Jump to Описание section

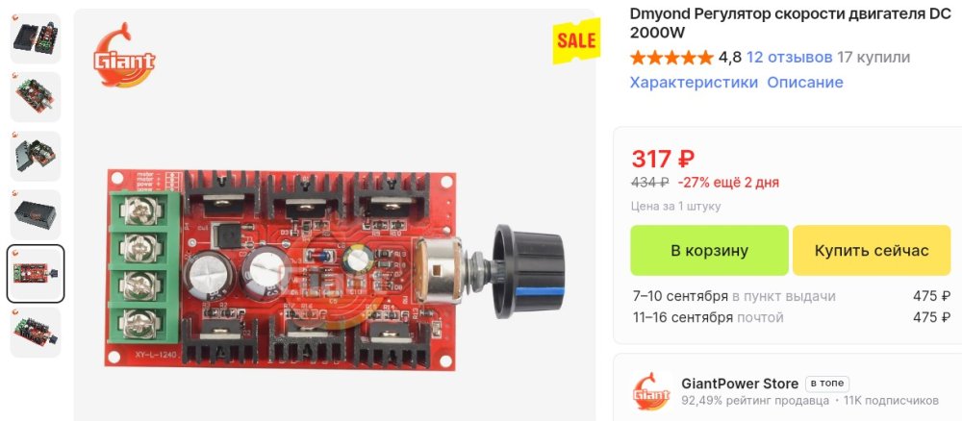[805, 82]
